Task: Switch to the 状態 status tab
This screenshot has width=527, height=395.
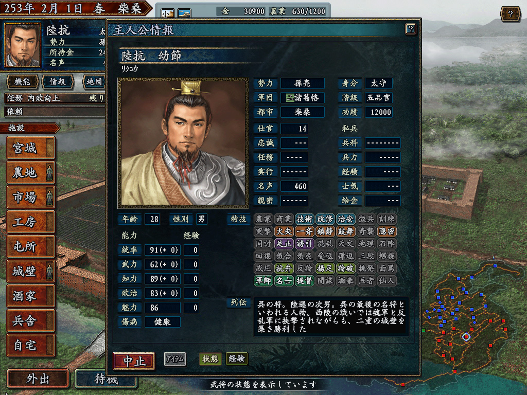Action: 210,359
